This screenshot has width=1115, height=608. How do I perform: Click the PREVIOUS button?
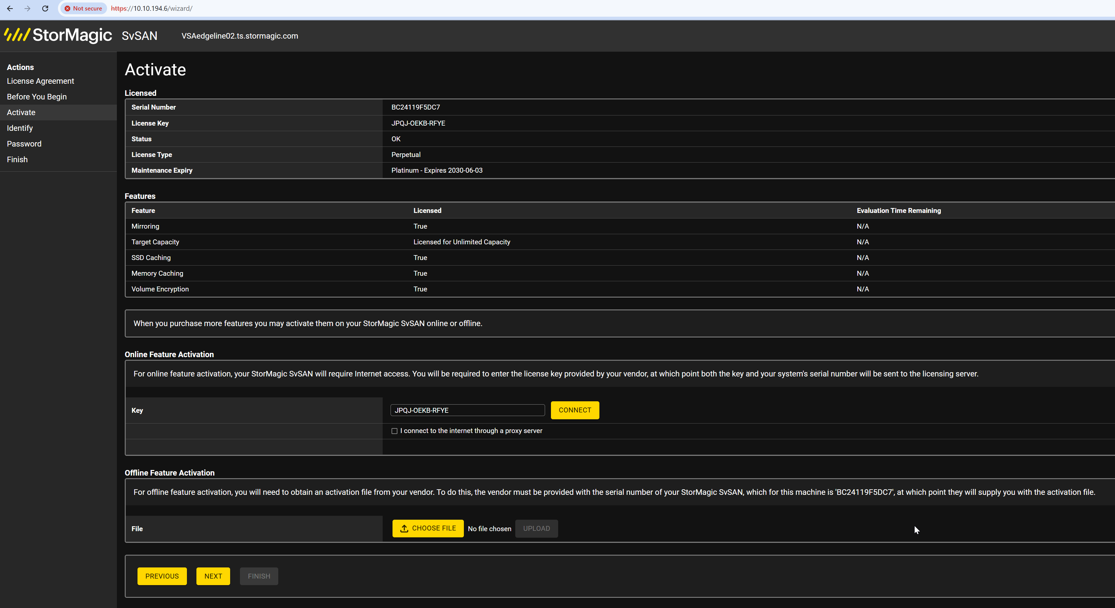pyautogui.click(x=162, y=576)
